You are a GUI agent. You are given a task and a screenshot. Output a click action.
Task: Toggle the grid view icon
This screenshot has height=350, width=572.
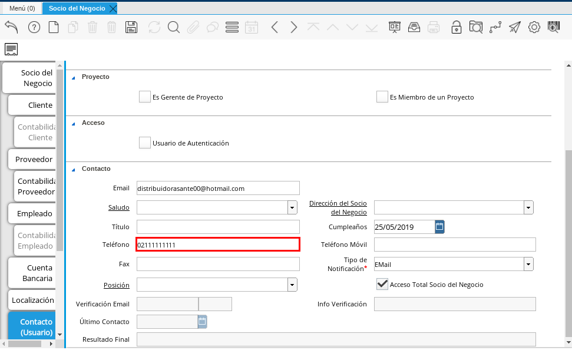pos(232,27)
